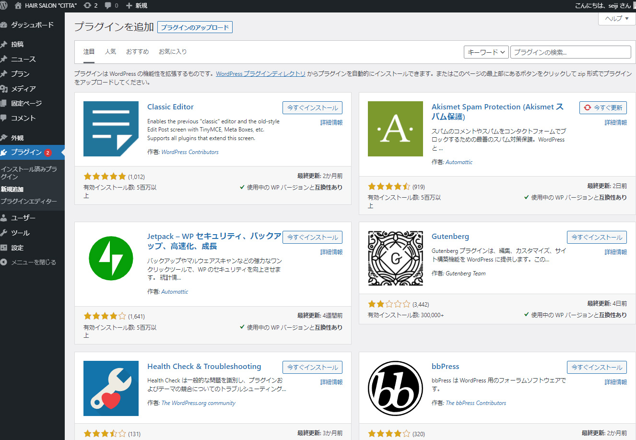
Task: Open the 設定 sidebar menu
Action: (x=32, y=248)
